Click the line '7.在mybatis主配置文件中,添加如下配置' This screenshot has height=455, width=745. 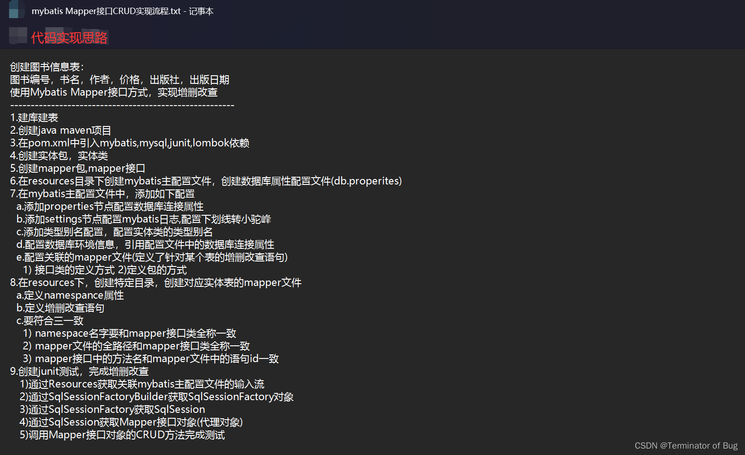(x=102, y=194)
